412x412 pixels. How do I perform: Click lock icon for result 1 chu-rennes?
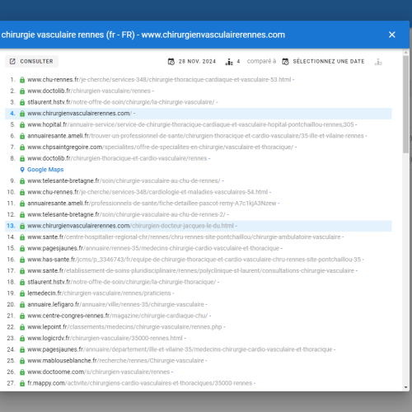point(22,80)
